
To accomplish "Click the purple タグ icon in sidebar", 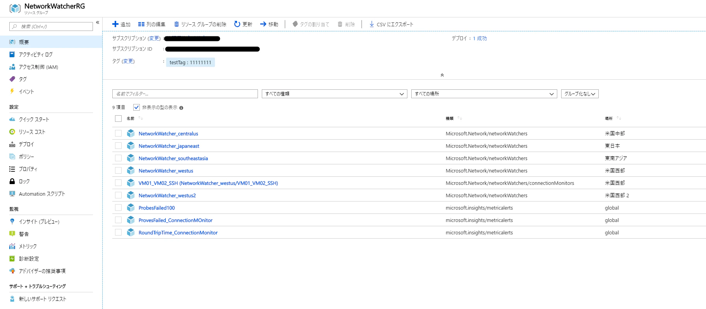I will click(12, 79).
